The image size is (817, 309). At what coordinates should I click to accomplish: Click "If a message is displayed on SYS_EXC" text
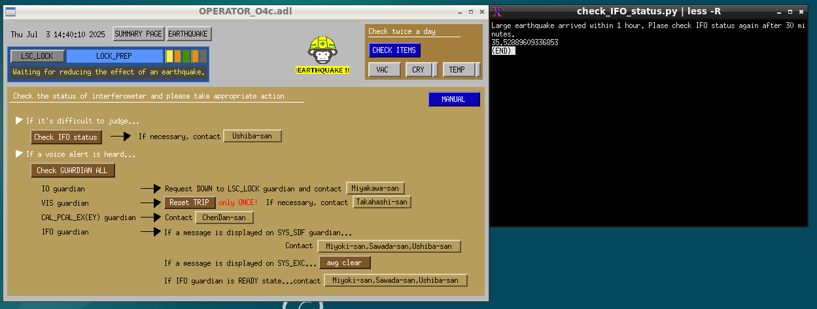pyautogui.click(x=240, y=263)
